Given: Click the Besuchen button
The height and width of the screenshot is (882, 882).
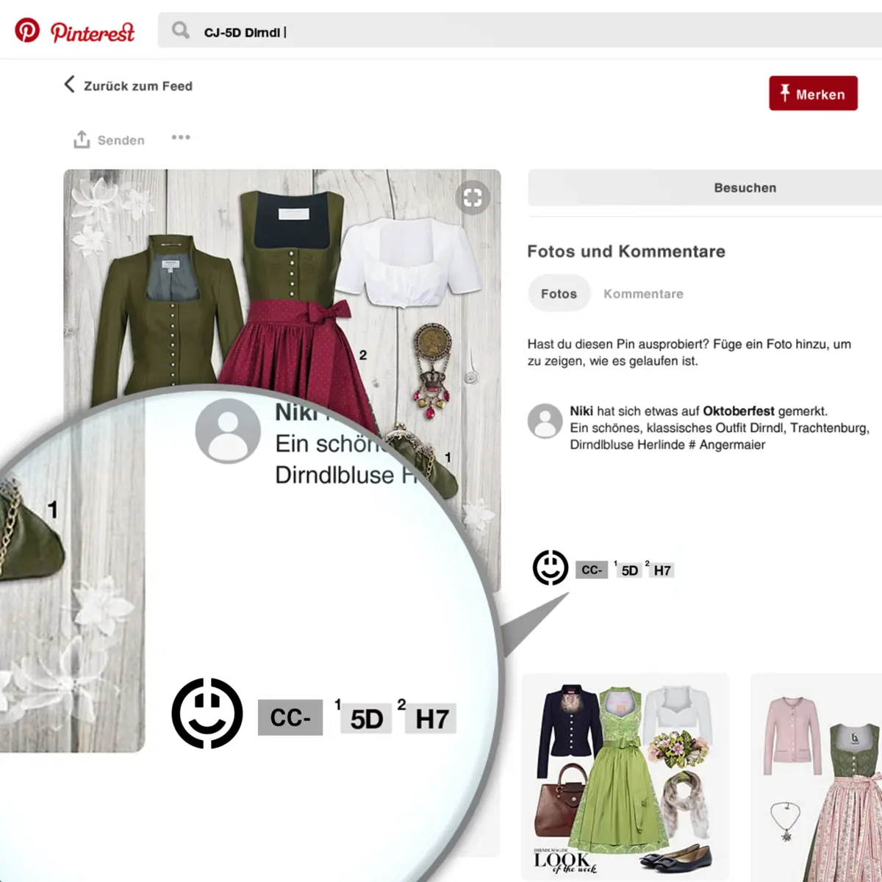Looking at the screenshot, I should point(705,187).
